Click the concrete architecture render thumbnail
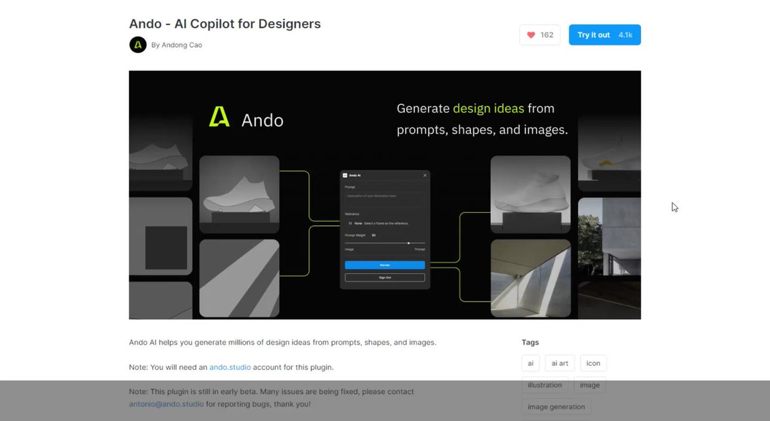The image size is (770, 421). (531, 279)
